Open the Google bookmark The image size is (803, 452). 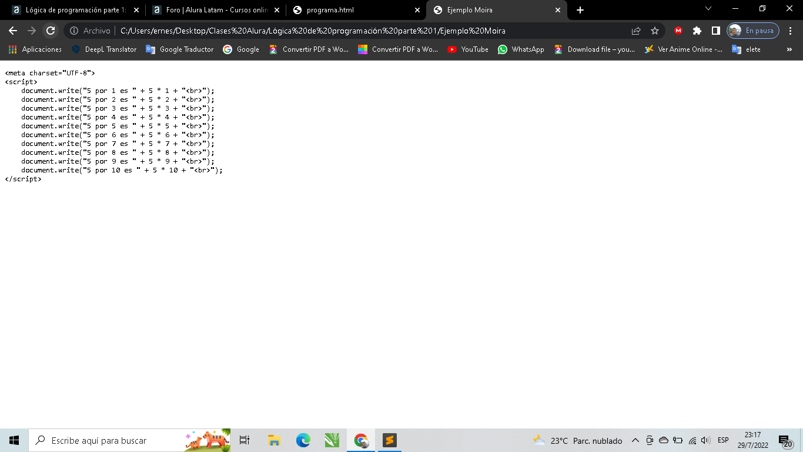[x=241, y=49]
